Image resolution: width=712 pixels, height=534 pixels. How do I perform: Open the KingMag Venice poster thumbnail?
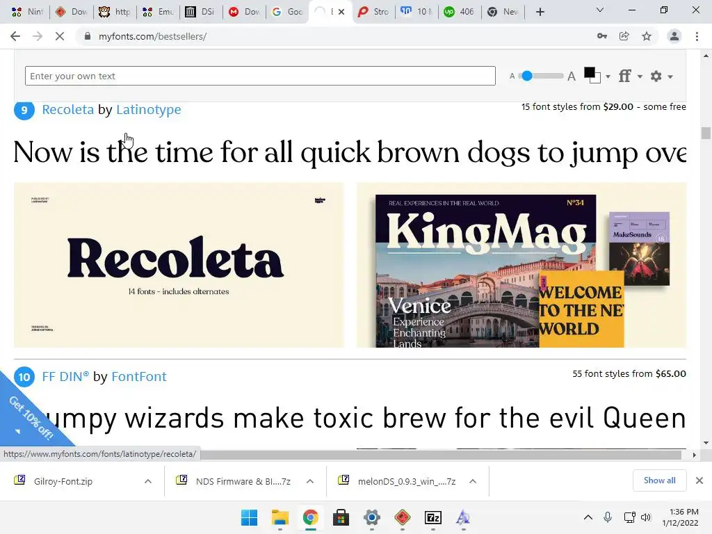[521, 265]
